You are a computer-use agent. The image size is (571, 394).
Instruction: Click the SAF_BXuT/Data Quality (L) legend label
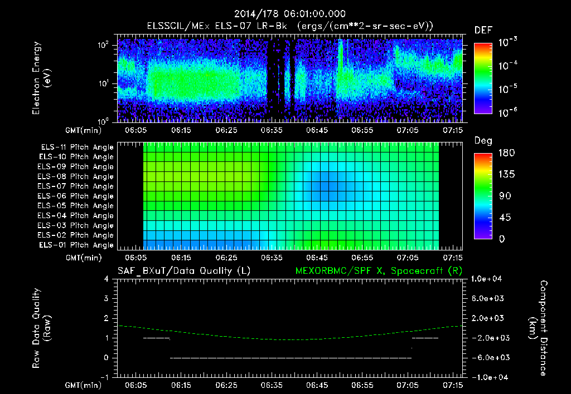(184, 271)
